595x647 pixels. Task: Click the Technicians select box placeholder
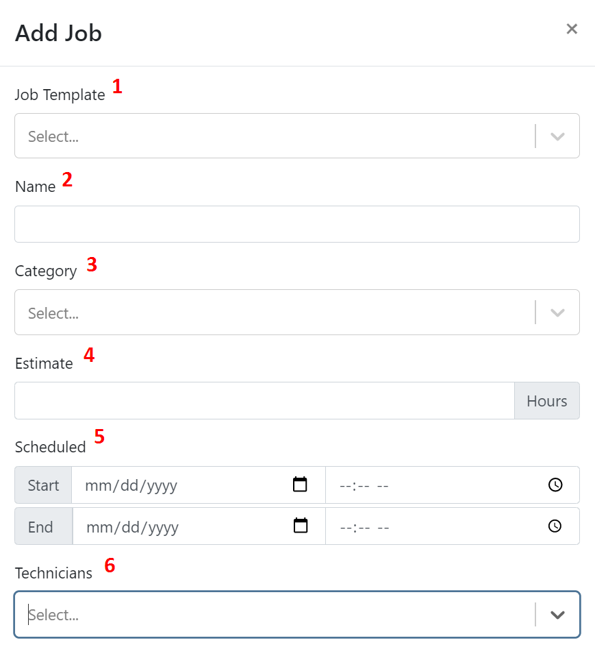click(53, 615)
